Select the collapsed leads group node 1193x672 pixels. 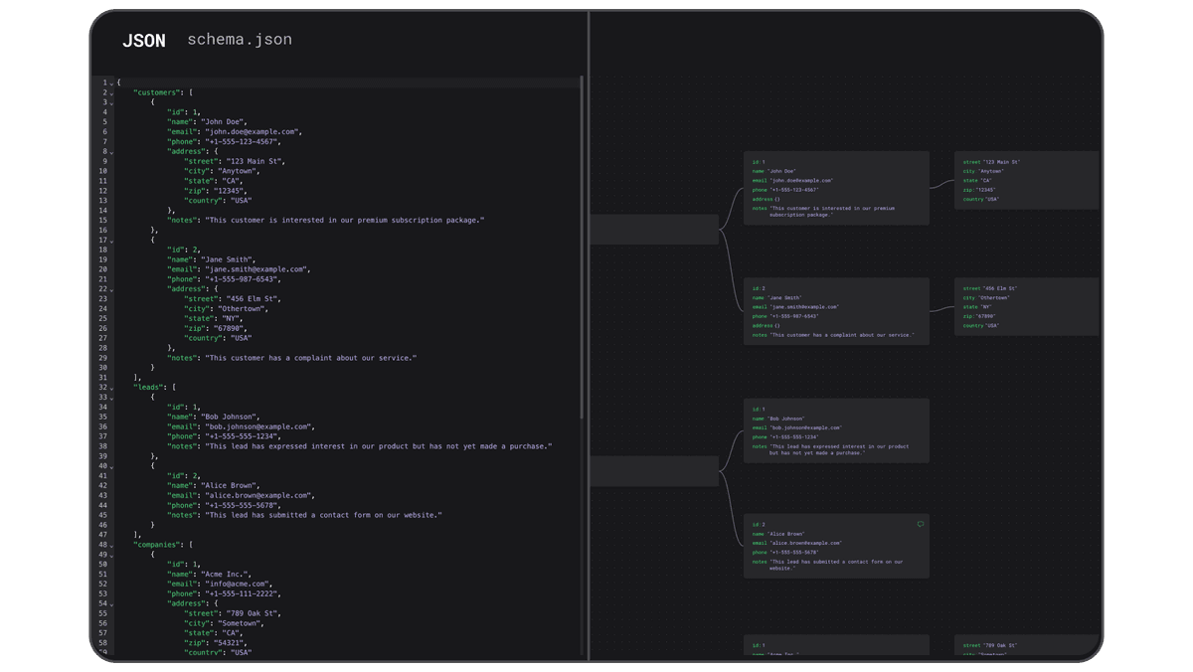656,472
